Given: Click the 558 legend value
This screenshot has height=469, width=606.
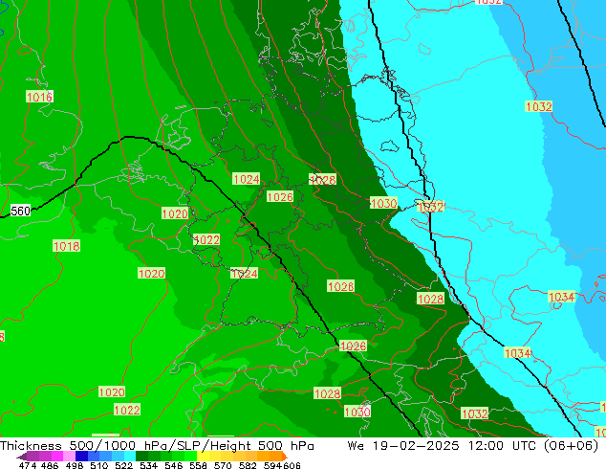Looking at the screenshot, I should pyautogui.click(x=198, y=465).
